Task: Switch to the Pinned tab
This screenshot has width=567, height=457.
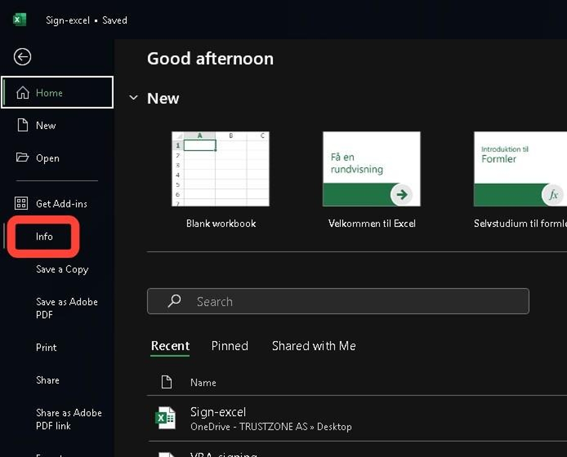Action: [230, 346]
